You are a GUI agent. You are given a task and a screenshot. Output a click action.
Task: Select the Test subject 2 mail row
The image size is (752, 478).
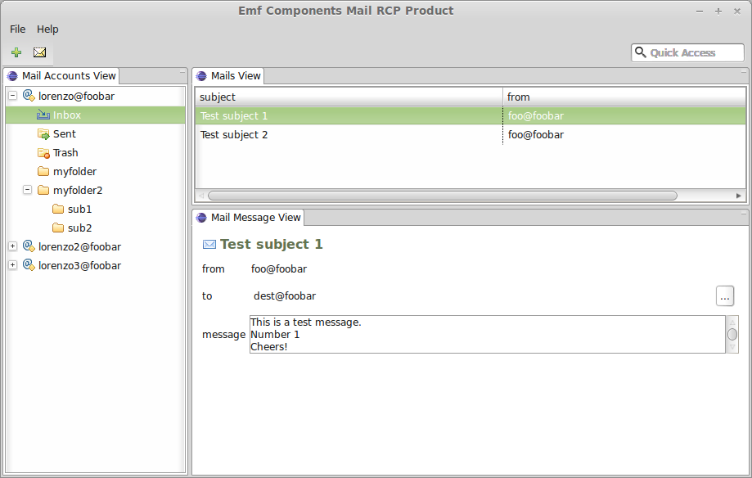[471, 135]
